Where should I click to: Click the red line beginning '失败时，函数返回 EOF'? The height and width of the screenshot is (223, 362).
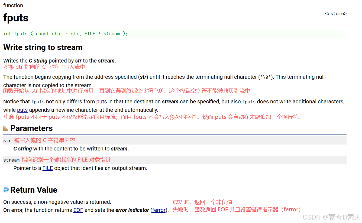click(x=237, y=209)
